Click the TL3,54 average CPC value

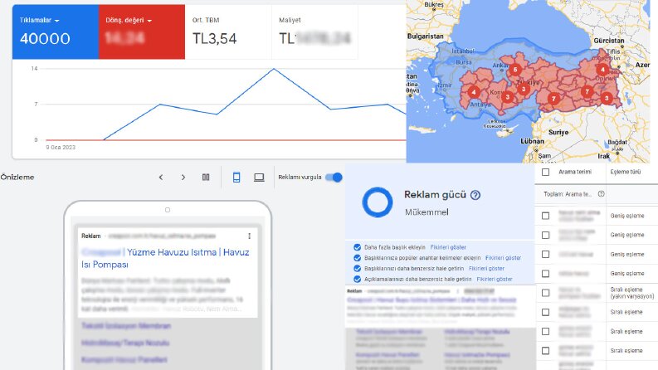(214, 39)
